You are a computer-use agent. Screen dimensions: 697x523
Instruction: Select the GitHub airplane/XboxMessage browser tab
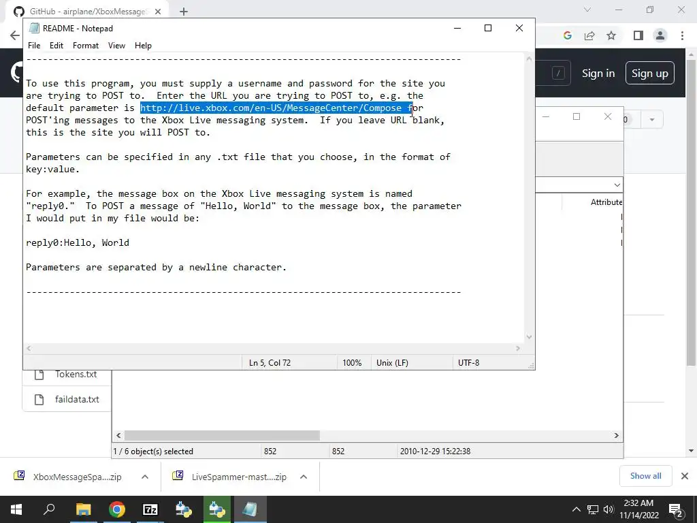87,12
